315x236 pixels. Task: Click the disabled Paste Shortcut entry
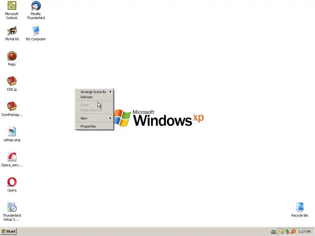[94, 110]
